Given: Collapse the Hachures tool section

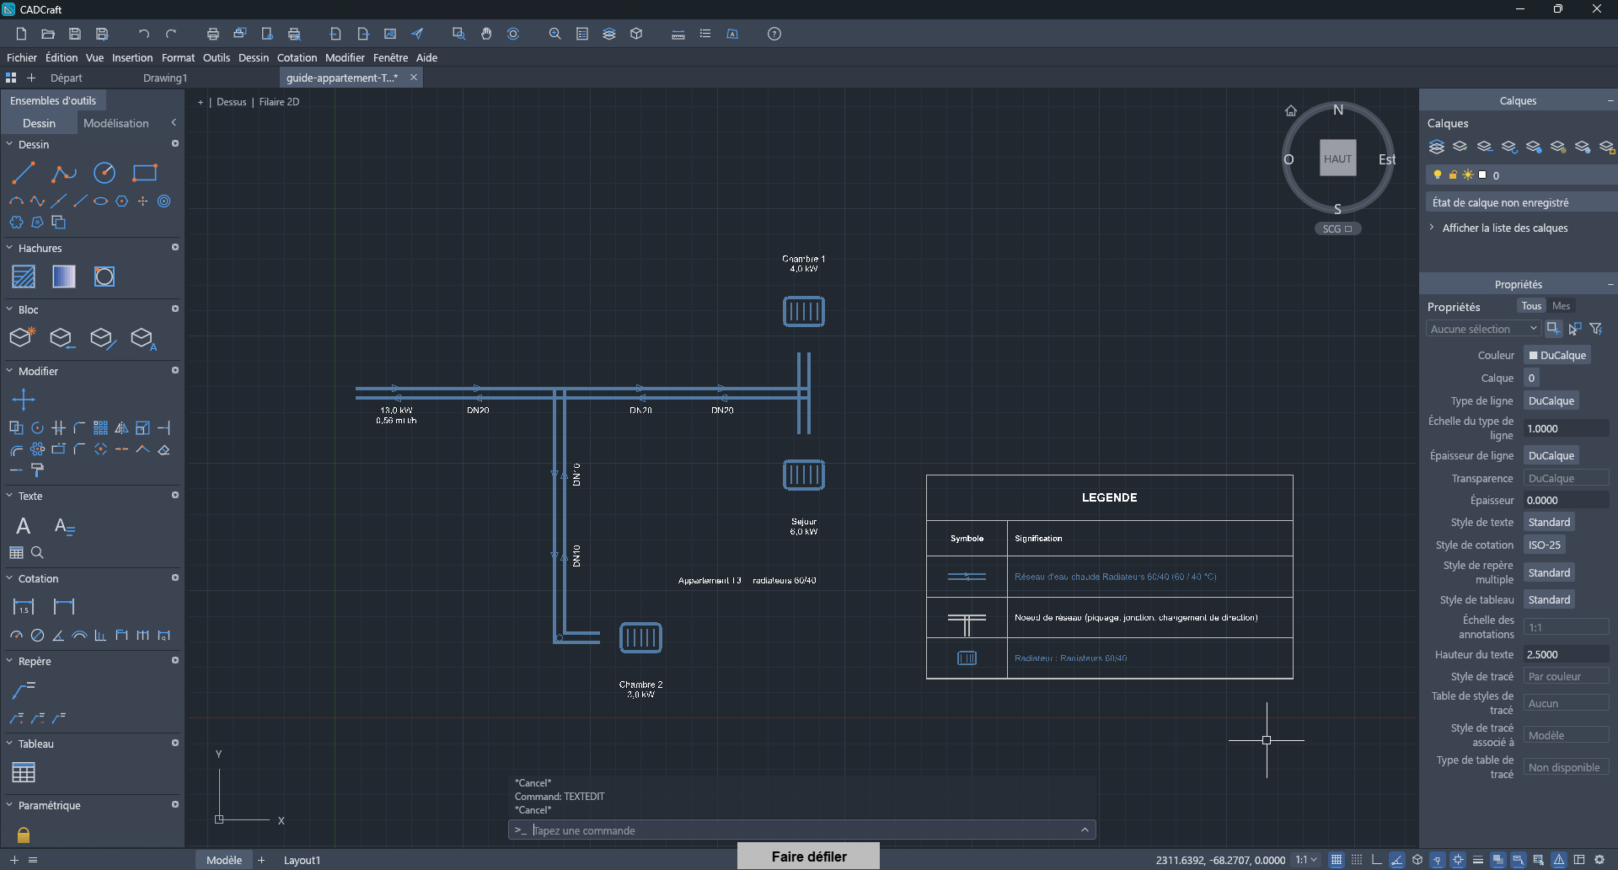Looking at the screenshot, I should click(9, 248).
